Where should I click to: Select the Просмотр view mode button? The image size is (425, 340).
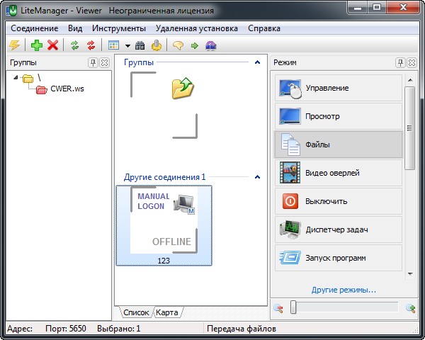336,116
